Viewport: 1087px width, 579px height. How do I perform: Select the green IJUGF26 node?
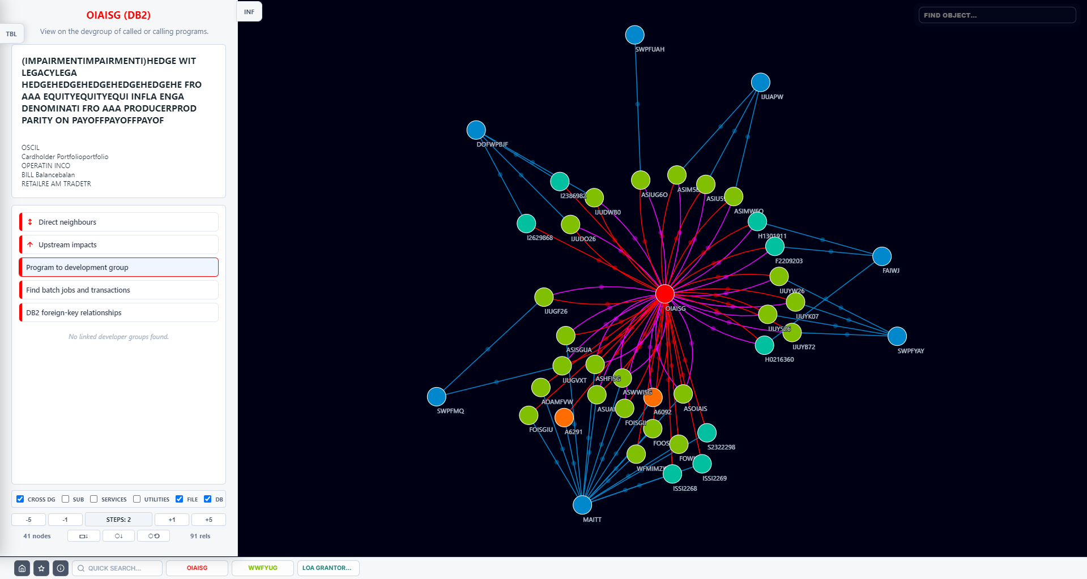[x=544, y=297]
